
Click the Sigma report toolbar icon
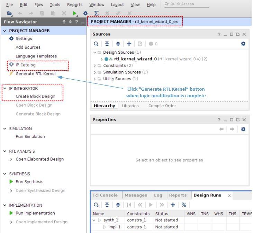(x=96, y=13)
